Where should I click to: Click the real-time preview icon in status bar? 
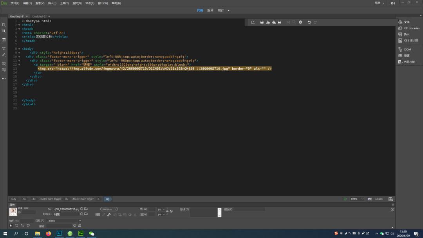[390, 199]
